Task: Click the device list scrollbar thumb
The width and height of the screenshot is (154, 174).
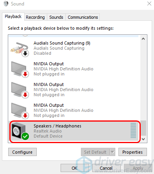Action: (x=143, y=128)
